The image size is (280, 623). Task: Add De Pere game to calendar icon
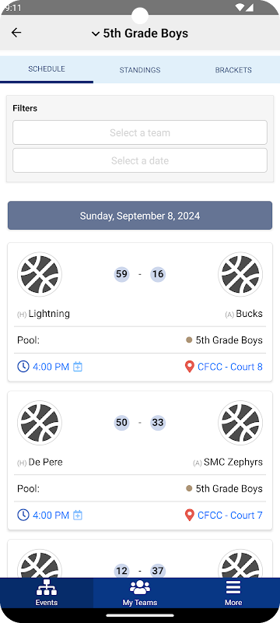tap(78, 516)
